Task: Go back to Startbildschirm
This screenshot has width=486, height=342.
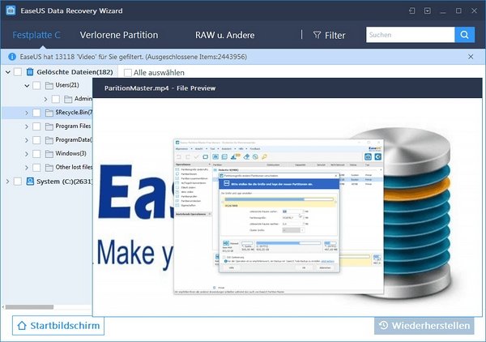Action: [x=58, y=325]
